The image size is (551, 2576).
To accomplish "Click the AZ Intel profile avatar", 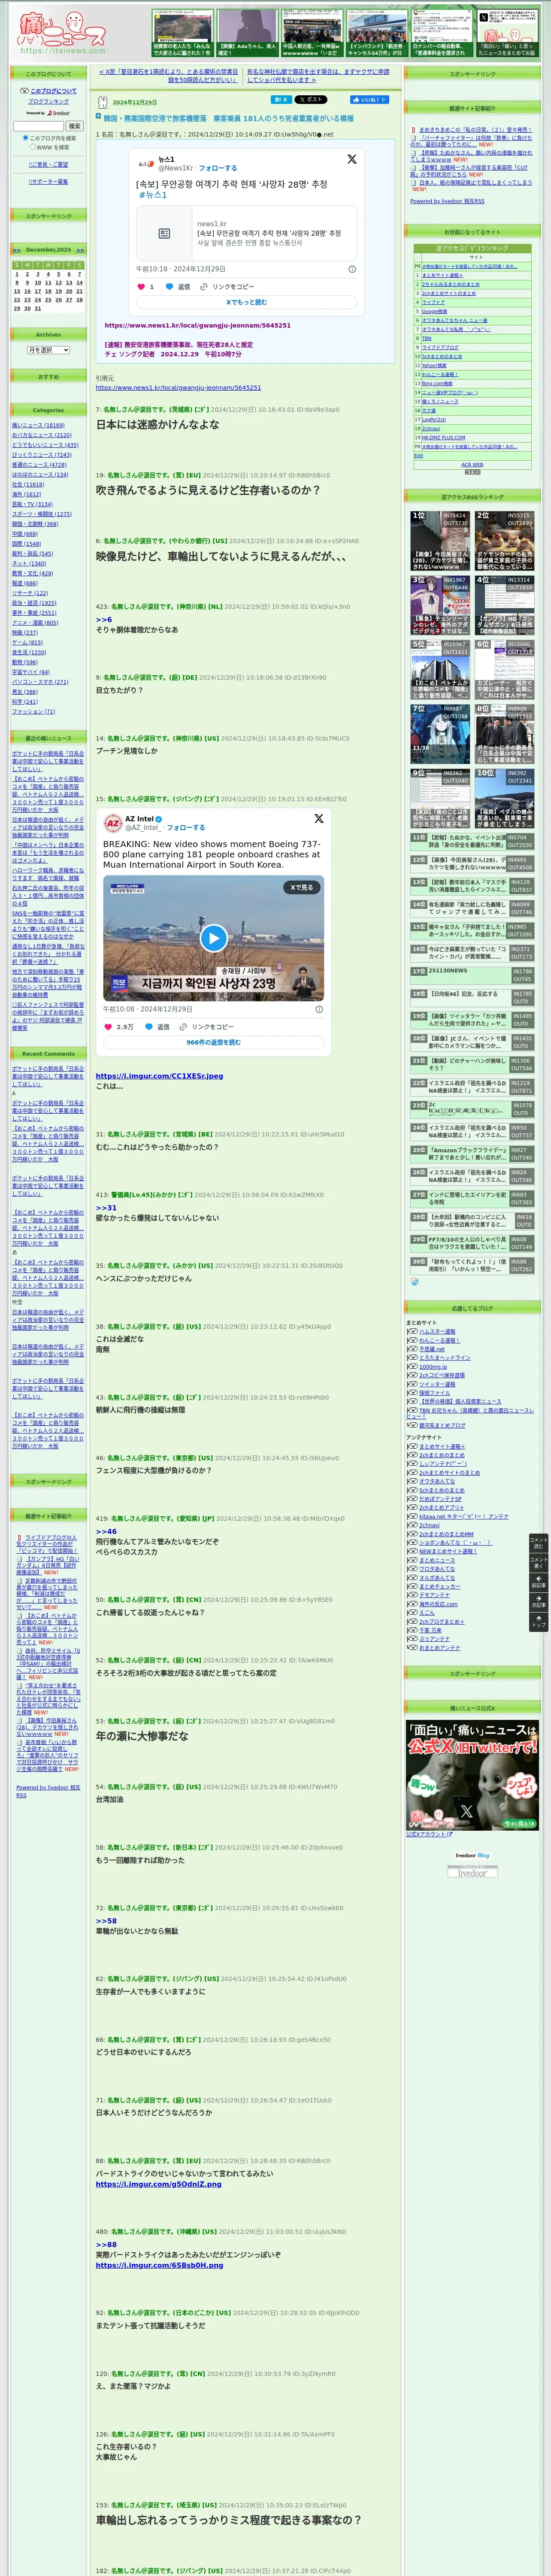I will point(113,822).
